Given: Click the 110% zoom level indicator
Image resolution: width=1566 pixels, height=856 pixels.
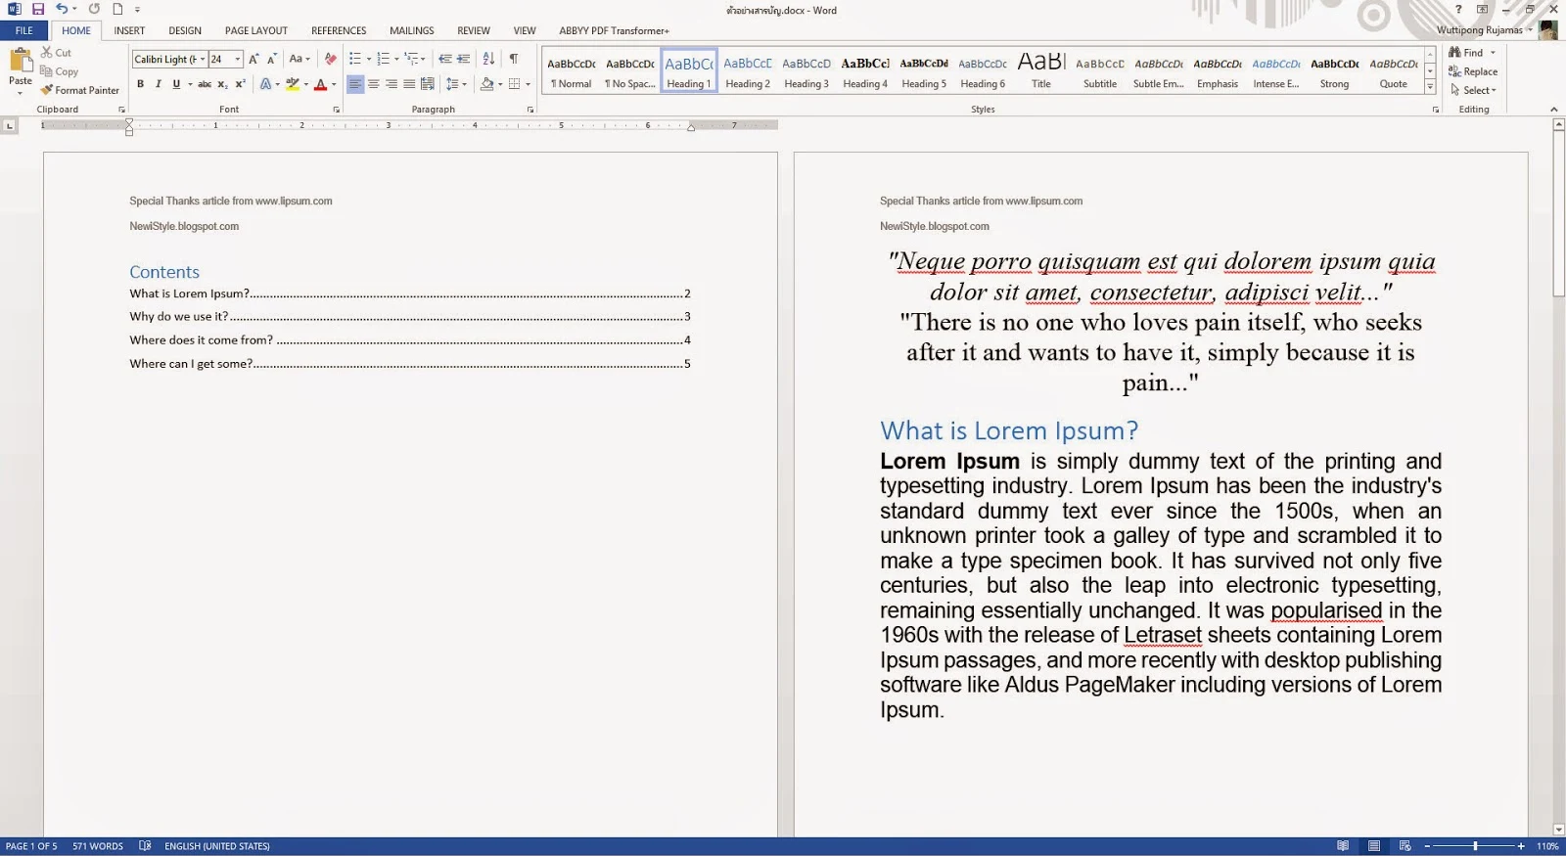Looking at the screenshot, I should 1547,846.
